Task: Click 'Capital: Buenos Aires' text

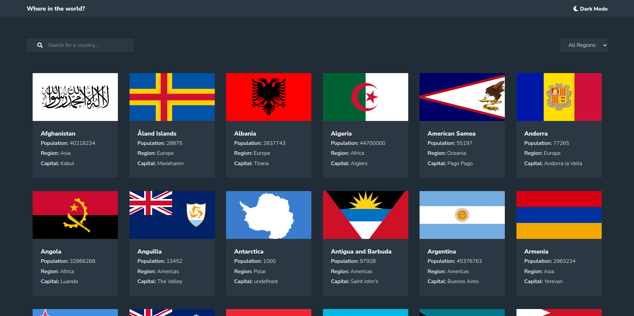Action: [x=453, y=281]
